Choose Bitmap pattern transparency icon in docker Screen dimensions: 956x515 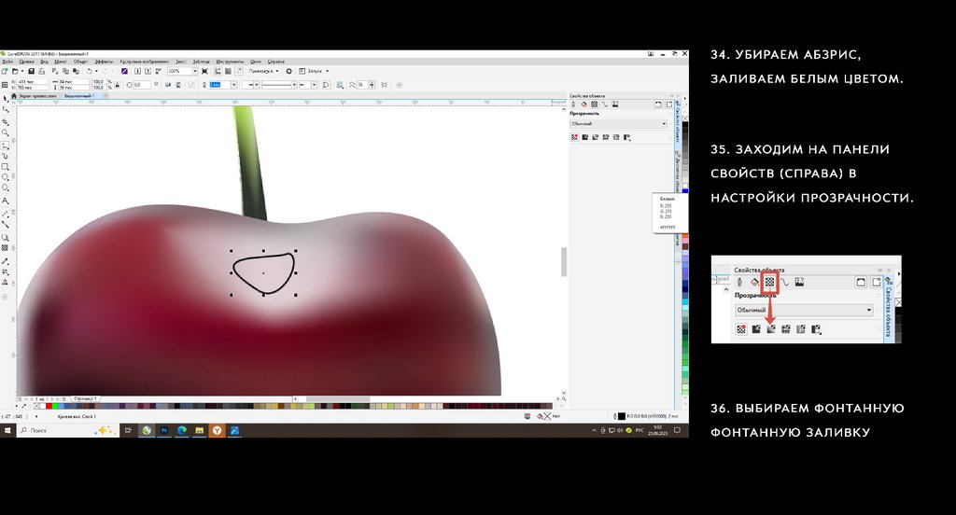616,137
